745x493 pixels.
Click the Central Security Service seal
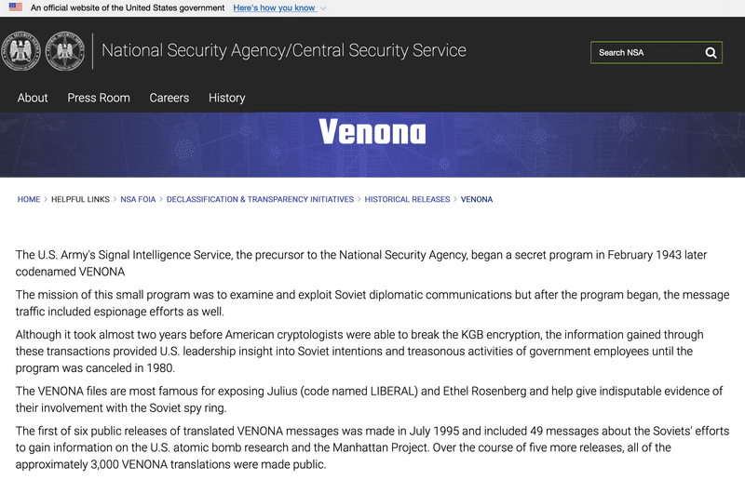point(65,51)
